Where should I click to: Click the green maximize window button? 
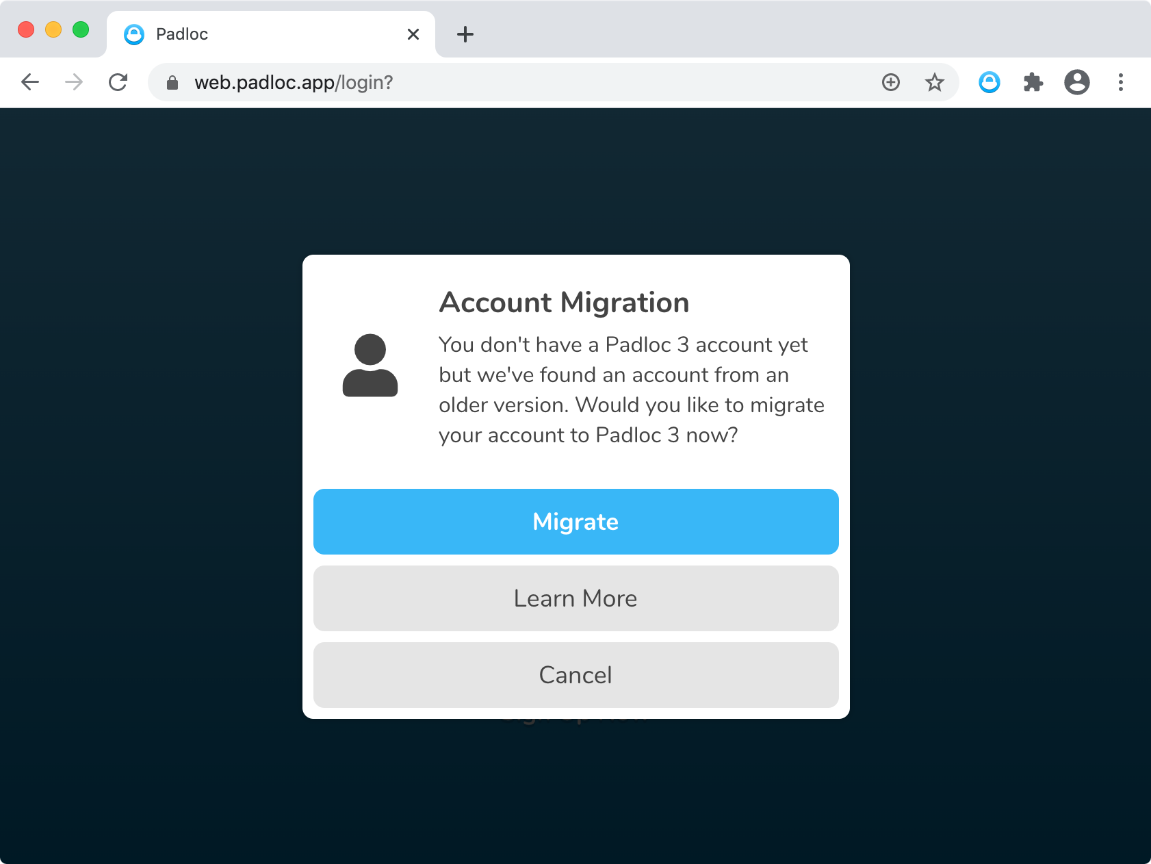tap(81, 29)
